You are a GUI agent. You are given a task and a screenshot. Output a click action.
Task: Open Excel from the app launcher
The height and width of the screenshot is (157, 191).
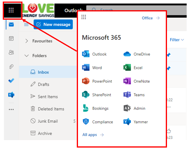coord(133,68)
